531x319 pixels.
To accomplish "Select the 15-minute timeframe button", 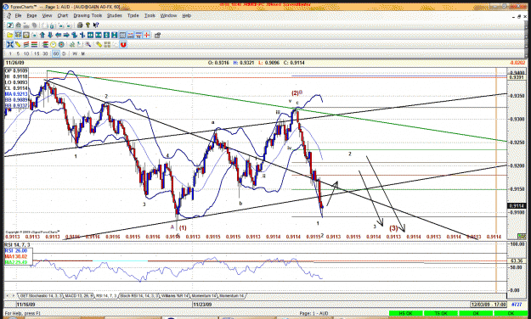I will click(x=37, y=53).
